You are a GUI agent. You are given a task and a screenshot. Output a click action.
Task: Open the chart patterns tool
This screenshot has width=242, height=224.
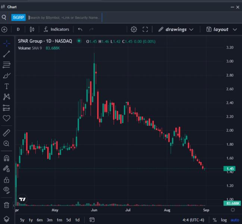pos(7,97)
